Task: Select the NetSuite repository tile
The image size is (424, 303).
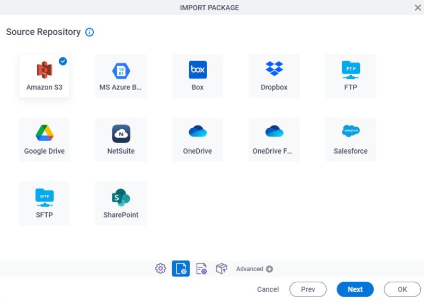Action: (x=121, y=140)
